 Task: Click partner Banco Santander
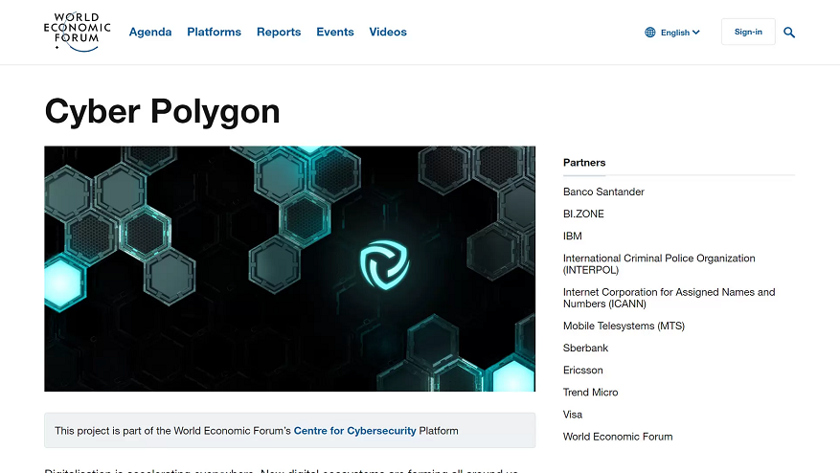click(x=603, y=191)
